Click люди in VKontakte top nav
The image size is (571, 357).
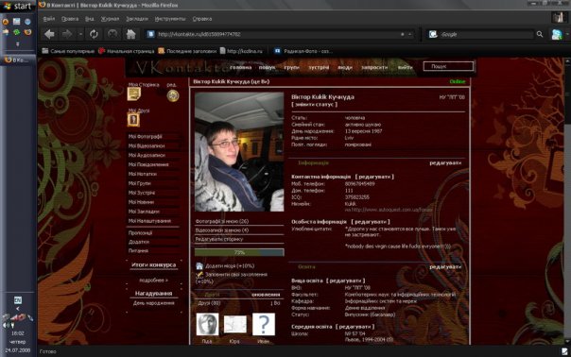click(x=344, y=67)
